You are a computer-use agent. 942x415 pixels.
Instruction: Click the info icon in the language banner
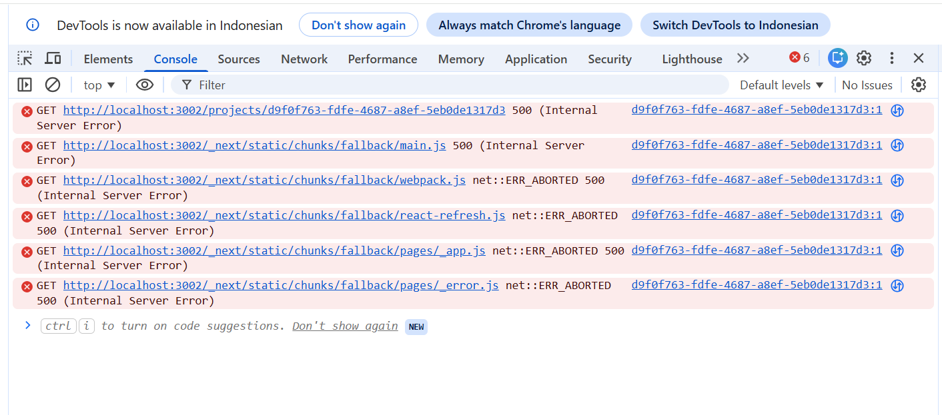33,25
